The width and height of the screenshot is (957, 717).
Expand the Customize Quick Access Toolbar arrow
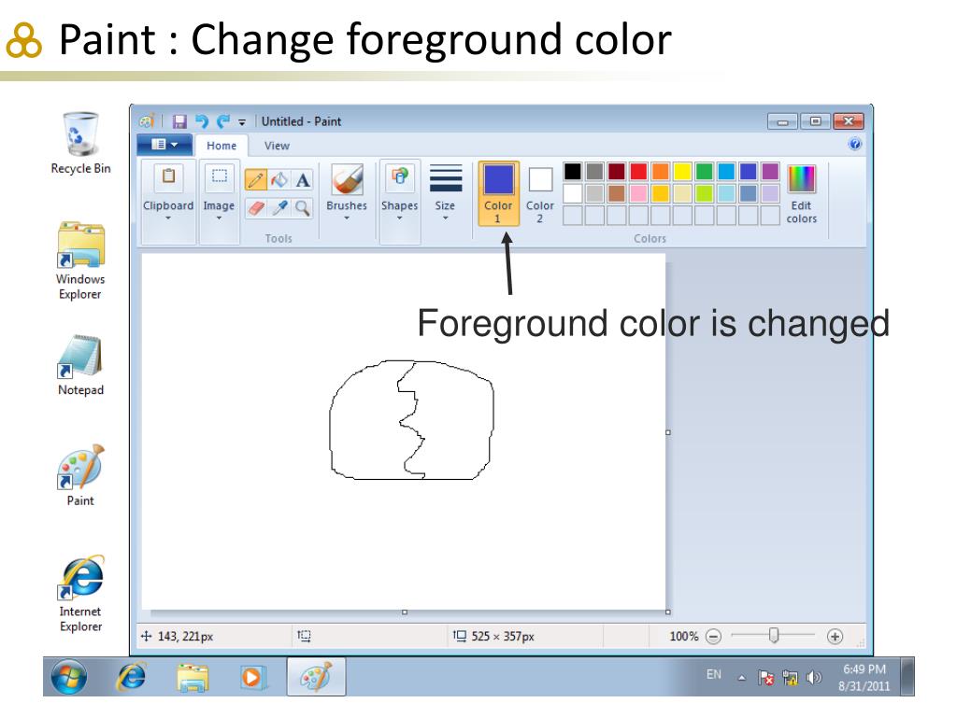242,122
